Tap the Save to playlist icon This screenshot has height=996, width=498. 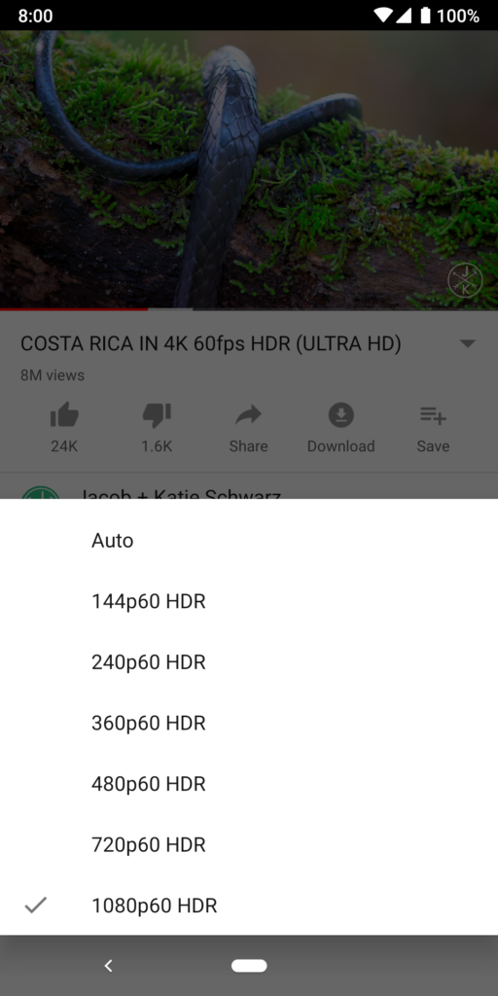[x=433, y=416]
